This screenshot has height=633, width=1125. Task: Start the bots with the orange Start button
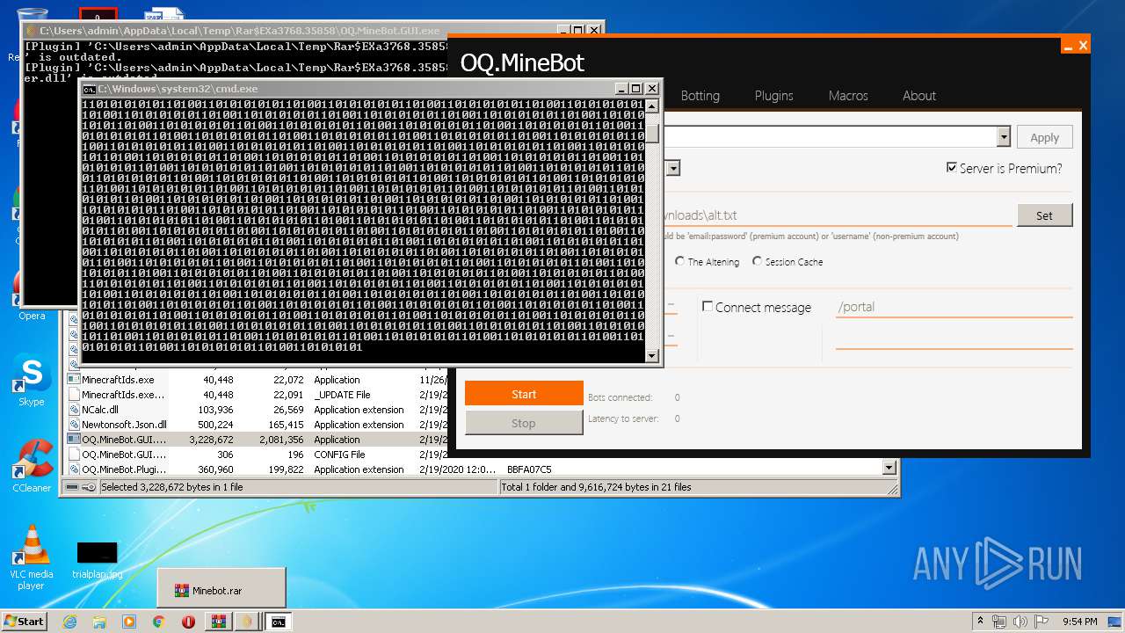pyautogui.click(x=524, y=394)
